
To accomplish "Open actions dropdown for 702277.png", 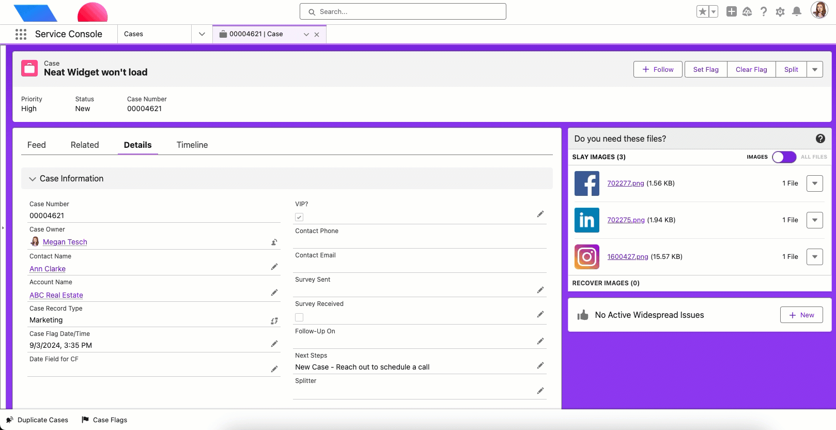I will [815, 183].
